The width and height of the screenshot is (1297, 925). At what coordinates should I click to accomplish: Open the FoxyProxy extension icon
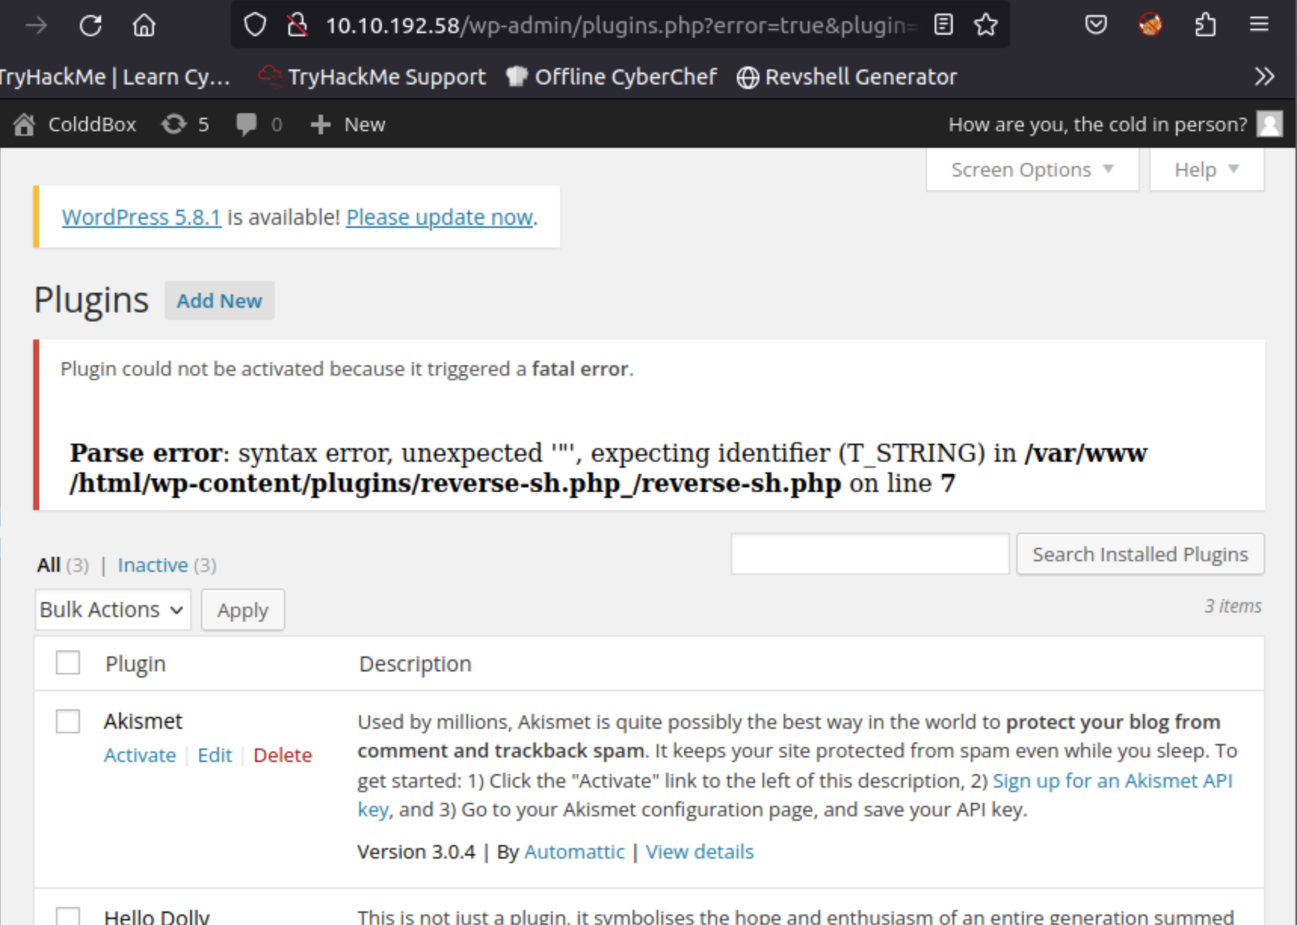pyautogui.click(x=1151, y=25)
